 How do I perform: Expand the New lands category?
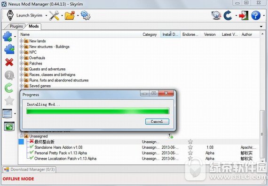[x=21, y=41]
